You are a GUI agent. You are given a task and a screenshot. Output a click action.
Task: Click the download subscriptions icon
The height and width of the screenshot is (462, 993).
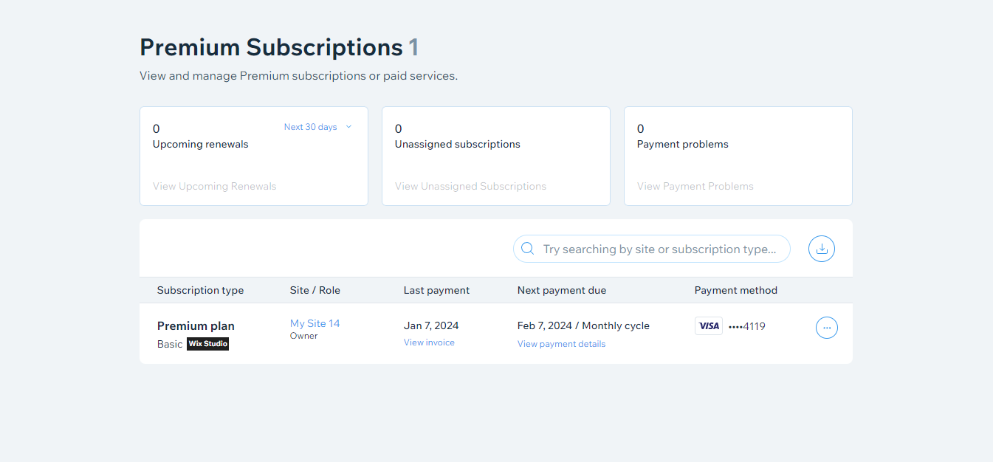tap(822, 249)
